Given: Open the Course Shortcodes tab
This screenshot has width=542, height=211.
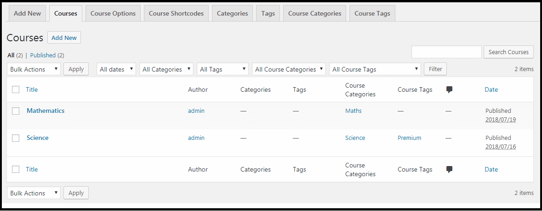Looking at the screenshot, I should pos(176,13).
